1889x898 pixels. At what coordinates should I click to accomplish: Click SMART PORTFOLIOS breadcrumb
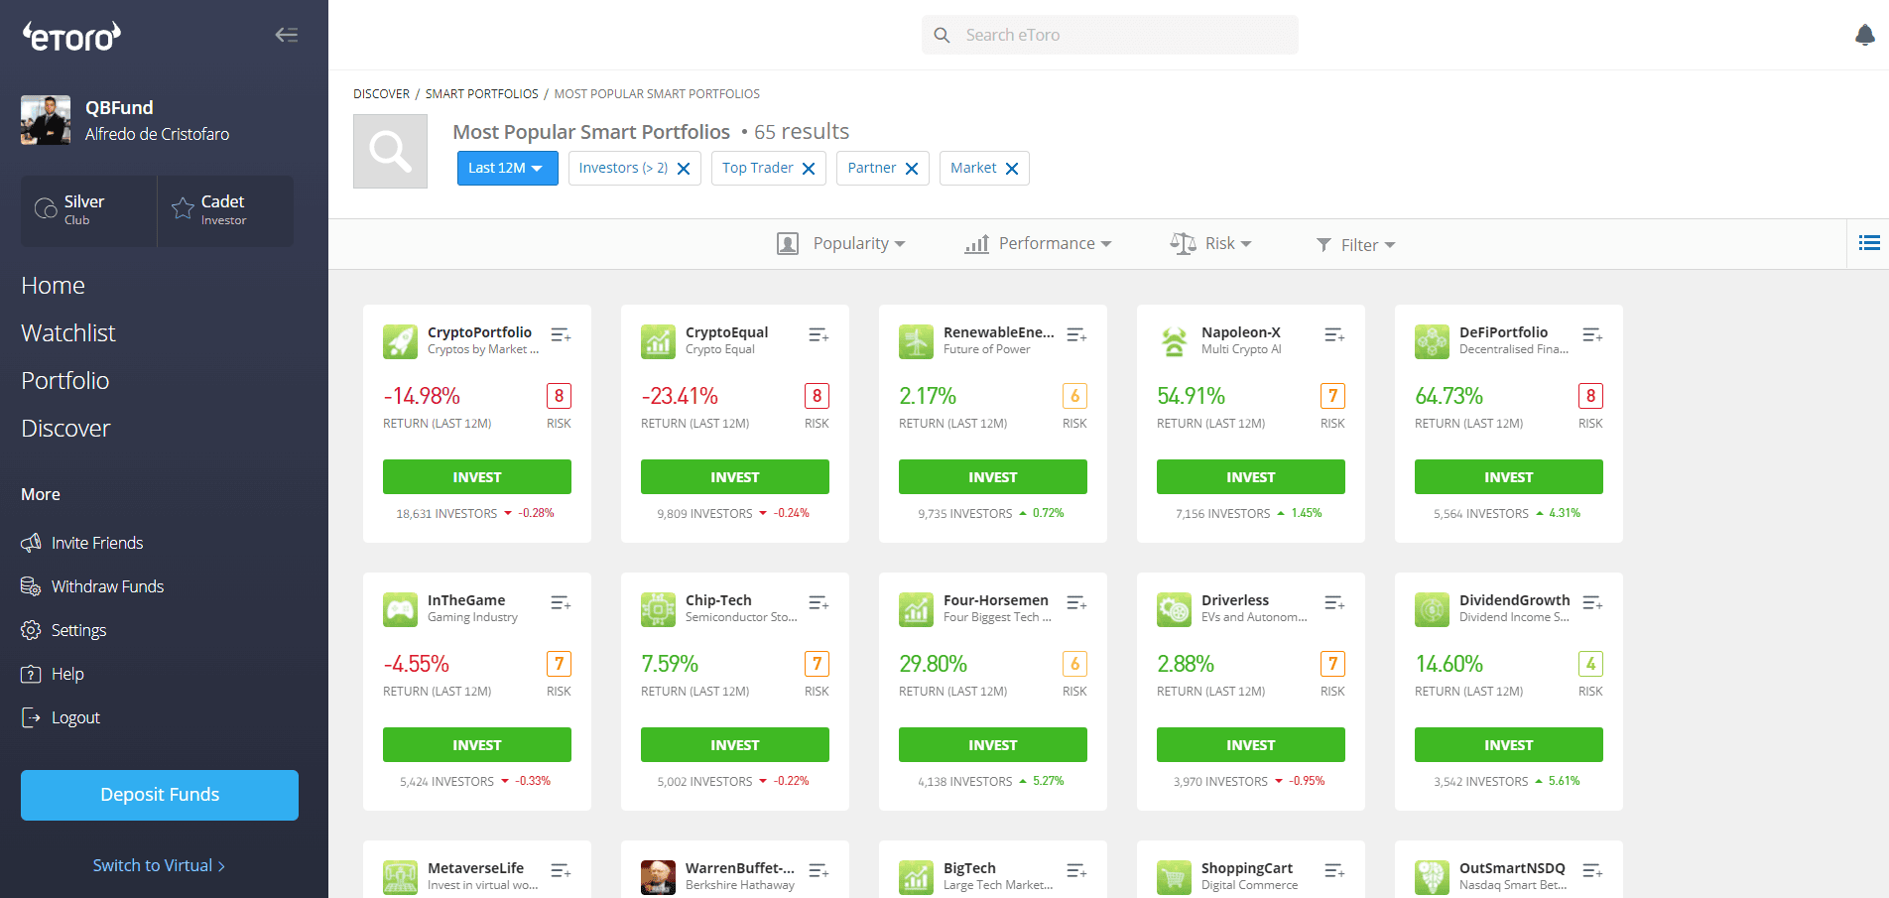pos(482,94)
